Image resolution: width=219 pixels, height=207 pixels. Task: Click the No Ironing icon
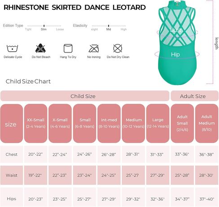click(94, 48)
